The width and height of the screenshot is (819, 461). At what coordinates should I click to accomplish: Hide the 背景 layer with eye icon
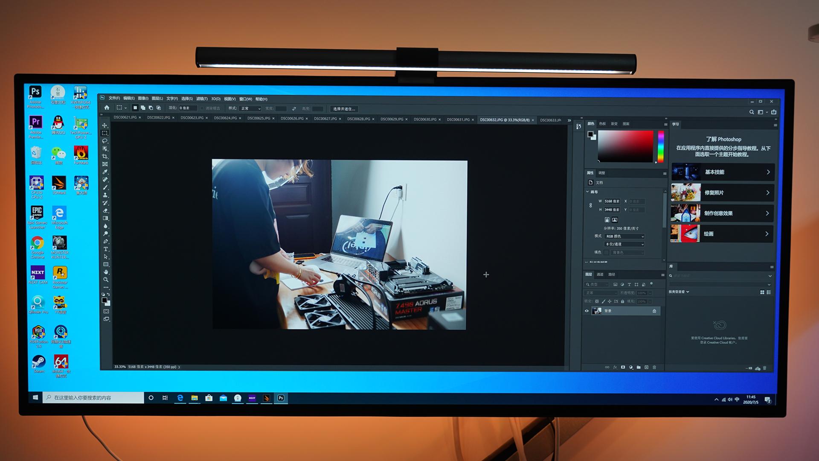(x=587, y=311)
